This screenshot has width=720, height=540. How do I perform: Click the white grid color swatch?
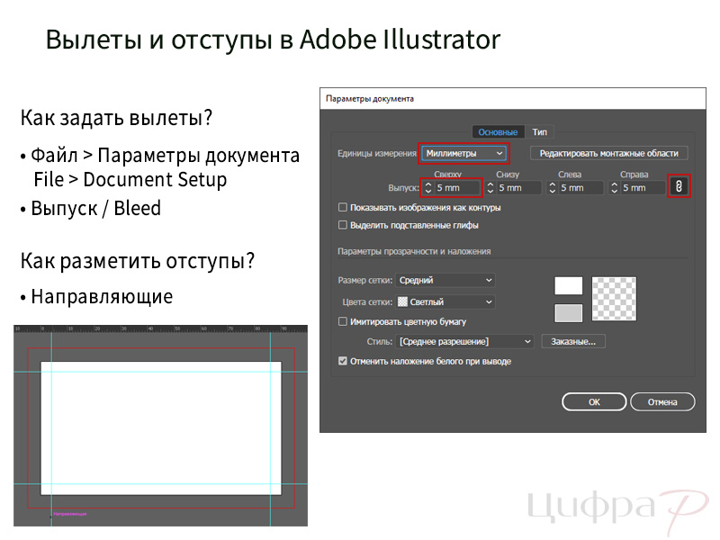[569, 285]
